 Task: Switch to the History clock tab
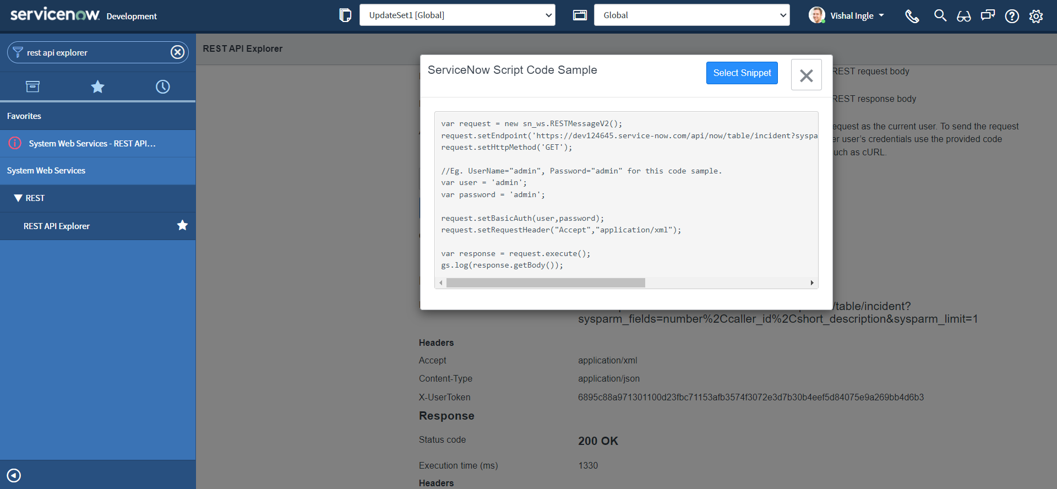162,86
